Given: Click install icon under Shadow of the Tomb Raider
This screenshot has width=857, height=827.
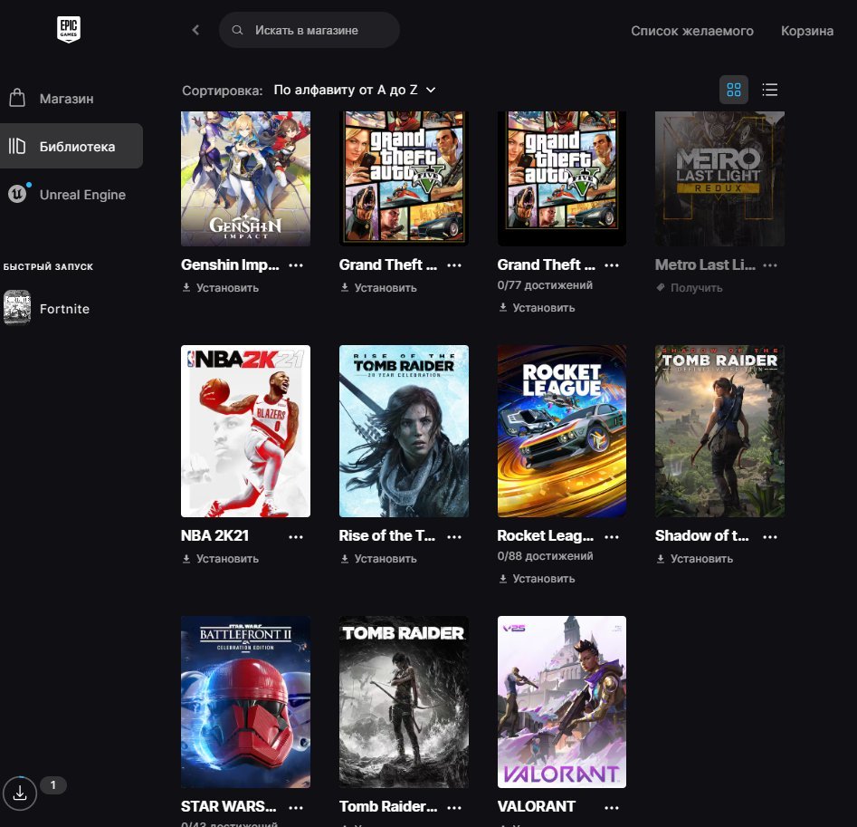Looking at the screenshot, I should click(661, 559).
